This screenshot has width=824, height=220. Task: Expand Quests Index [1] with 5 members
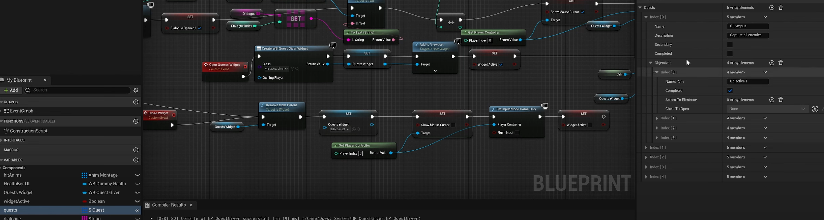click(x=646, y=148)
